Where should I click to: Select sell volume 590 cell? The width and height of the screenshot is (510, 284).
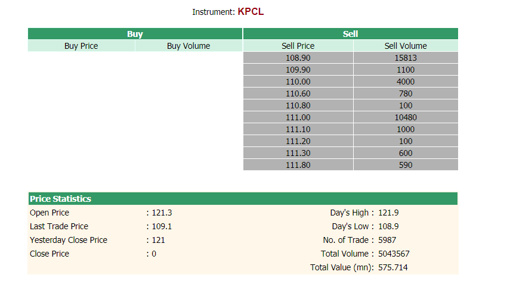pyautogui.click(x=406, y=165)
